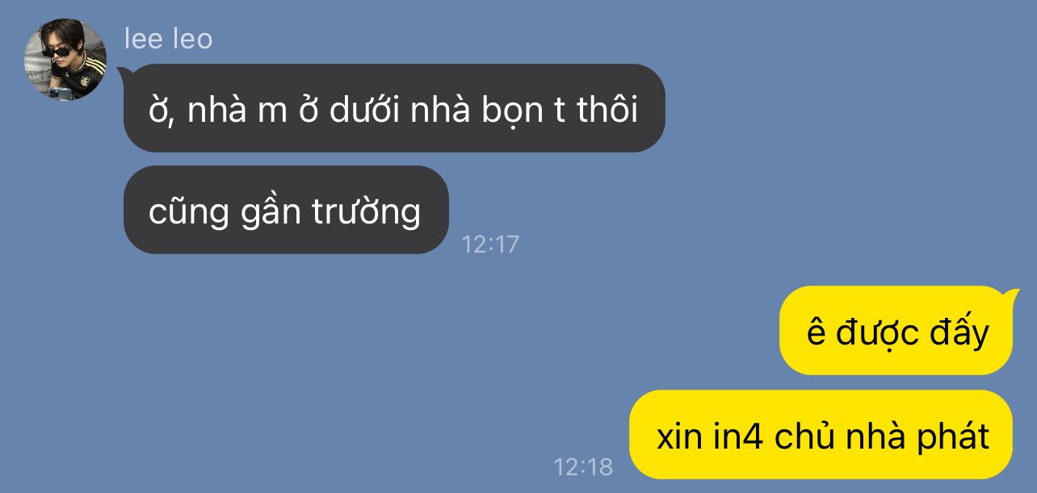Image resolution: width=1037 pixels, height=493 pixels.
Task: Click the tail of the first dark bubble
Action: (124, 74)
